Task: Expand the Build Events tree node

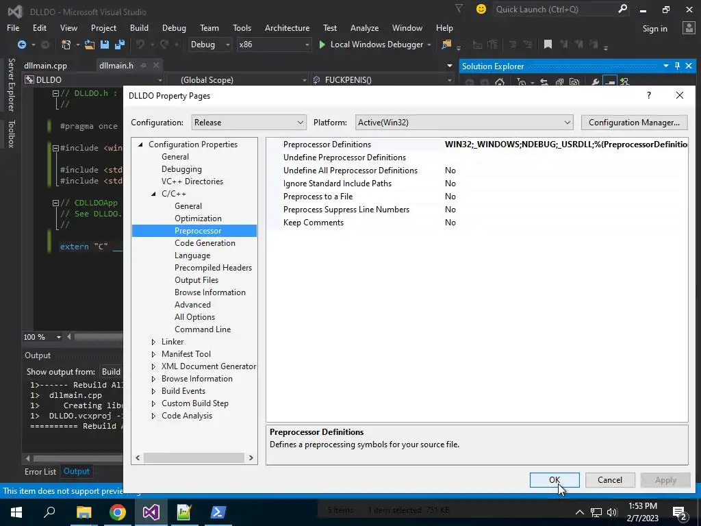Action: (x=153, y=391)
